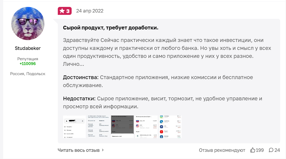The height and width of the screenshot is (159, 286).
Task: Open review title 'Сырой продукт, требует доработки.'
Action: click(111, 28)
